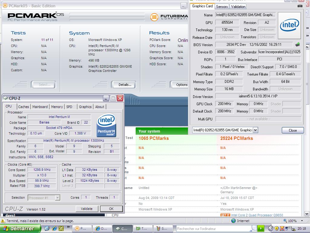Open the CPU-Z Processor #1 selection dropdown
The image size is (310, 233).
click(58, 198)
